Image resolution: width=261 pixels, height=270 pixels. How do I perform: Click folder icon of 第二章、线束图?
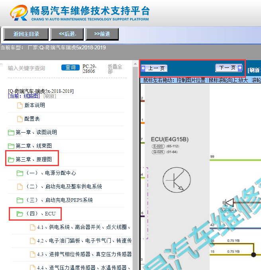point(11,146)
